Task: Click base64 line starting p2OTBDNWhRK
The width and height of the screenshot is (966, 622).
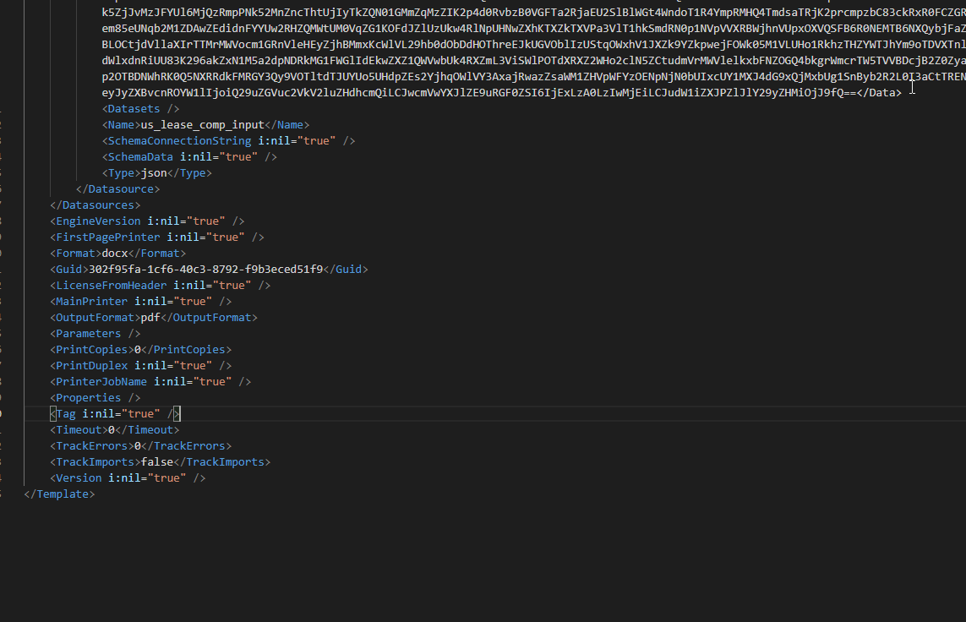Action: pyautogui.click(x=533, y=76)
